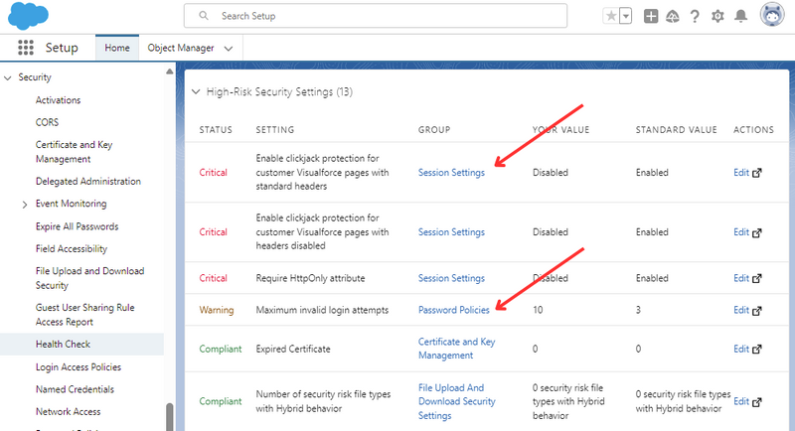Open File Upload And Download Security Settings link
The width and height of the screenshot is (795, 431).
[x=456, y=401]
